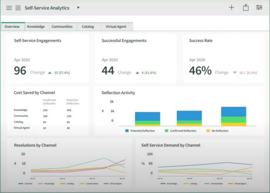Click the Self-Service Engagements card title
The width and height of the screenshot is (270, 193).
point(38,41)
